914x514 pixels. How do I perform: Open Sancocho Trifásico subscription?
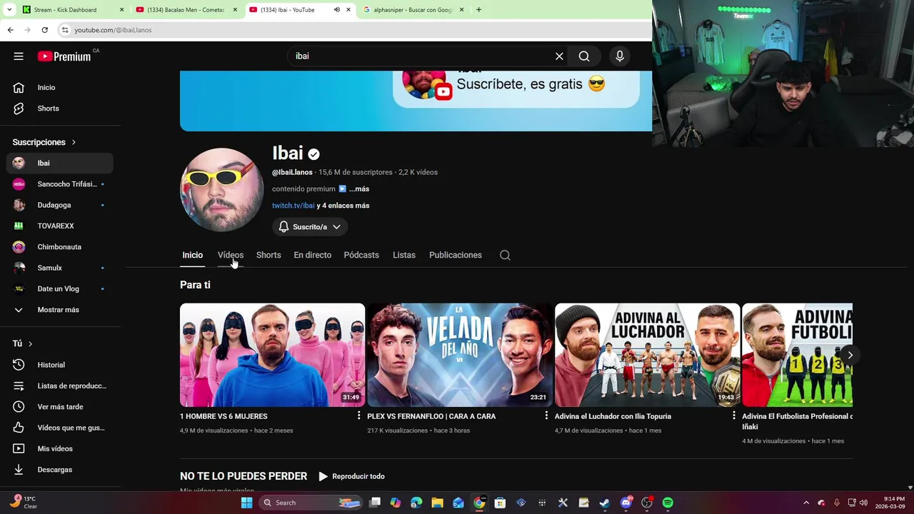coord(60,184)
